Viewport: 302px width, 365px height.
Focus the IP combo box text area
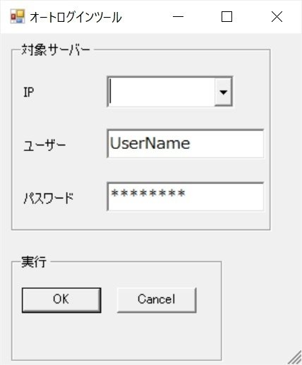(162, 92)
